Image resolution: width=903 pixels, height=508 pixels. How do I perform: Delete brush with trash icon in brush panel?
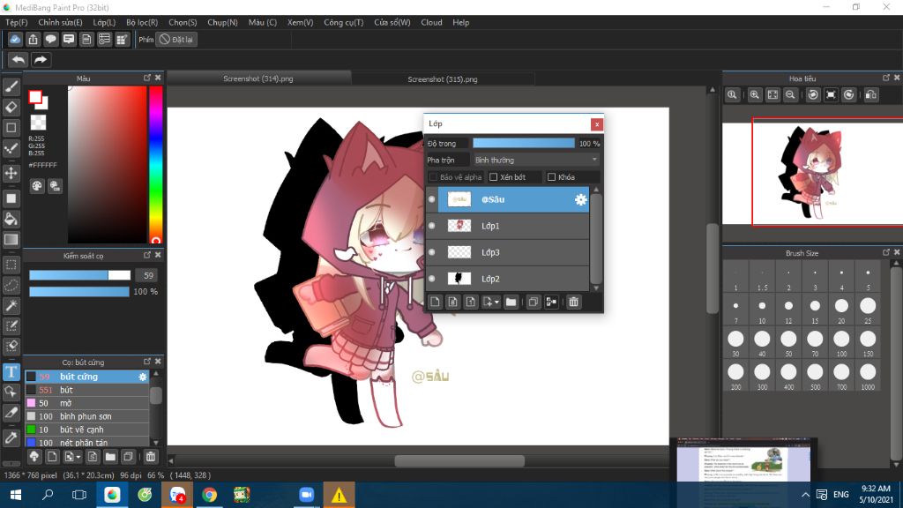150,457
